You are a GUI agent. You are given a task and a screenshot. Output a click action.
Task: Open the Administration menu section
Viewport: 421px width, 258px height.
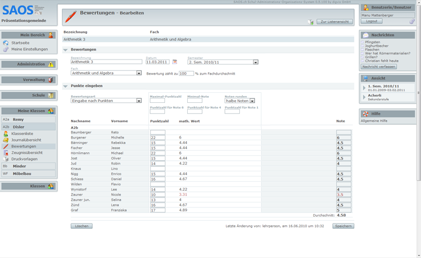point(28,64)
